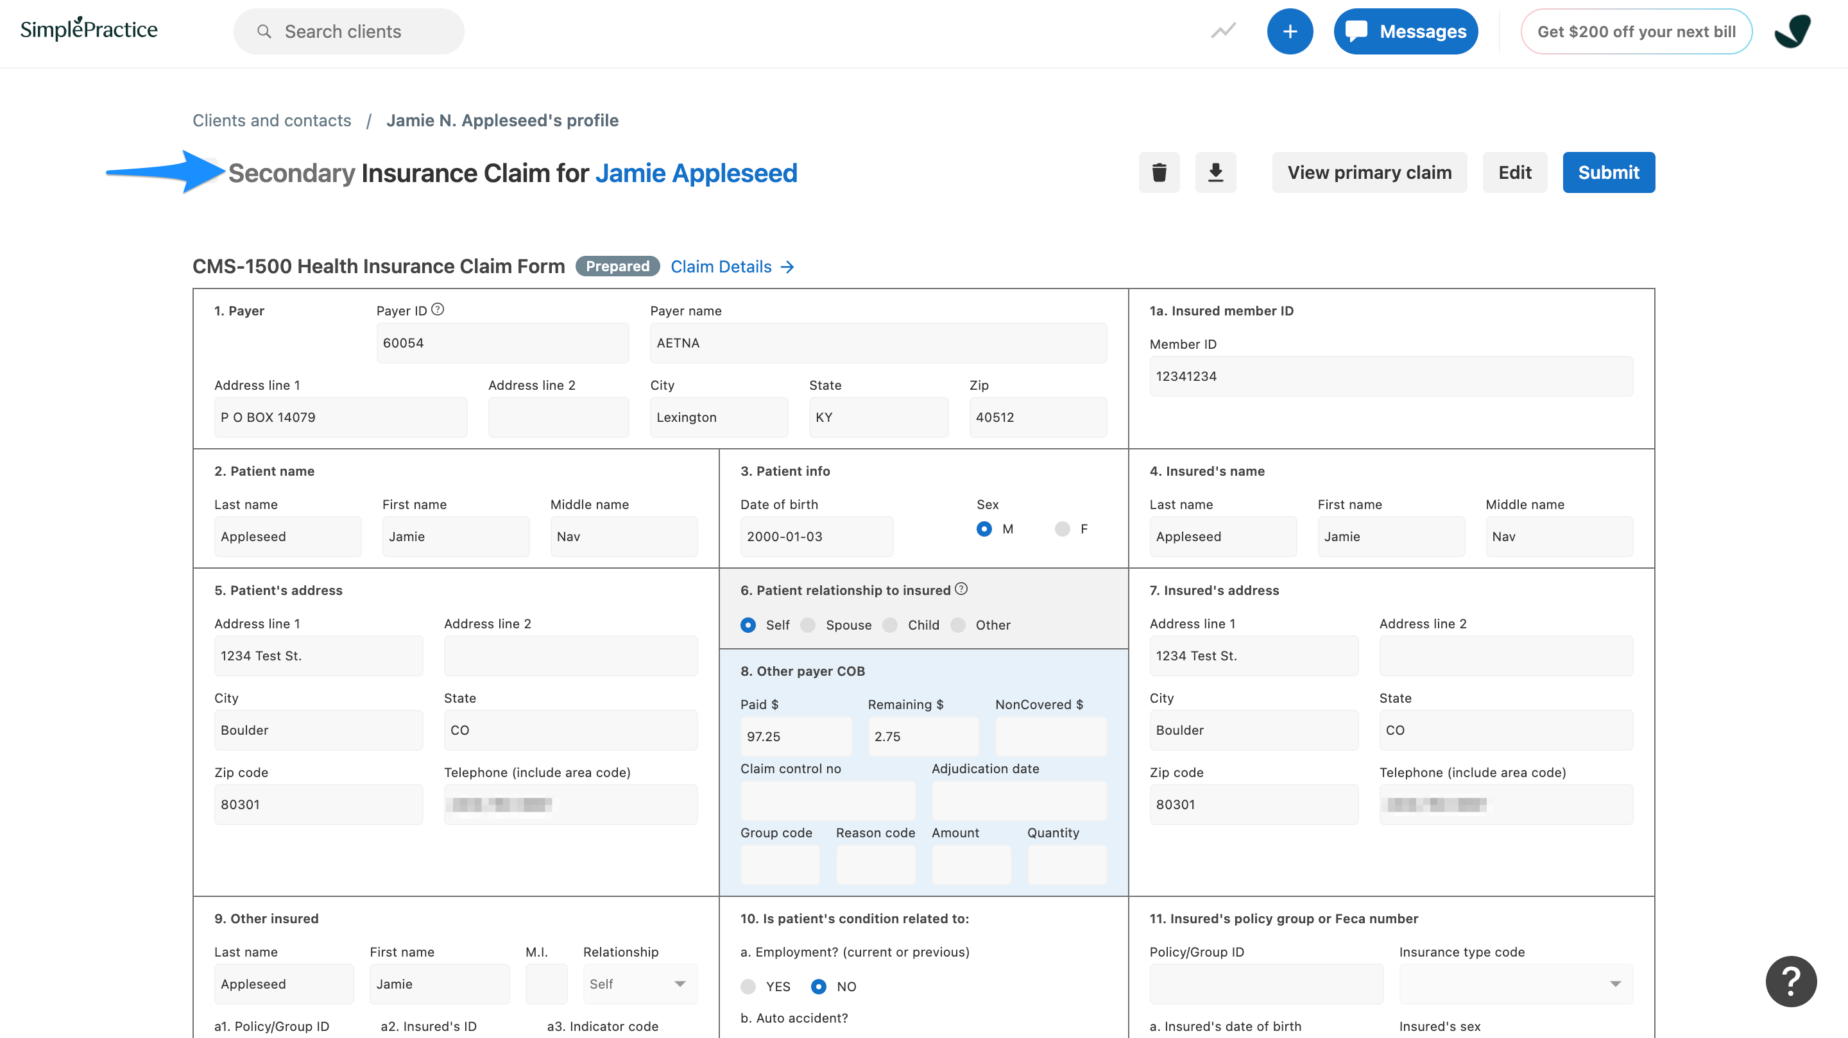Go to Clients and contacts breadcrumb

[x=272, y=120]
